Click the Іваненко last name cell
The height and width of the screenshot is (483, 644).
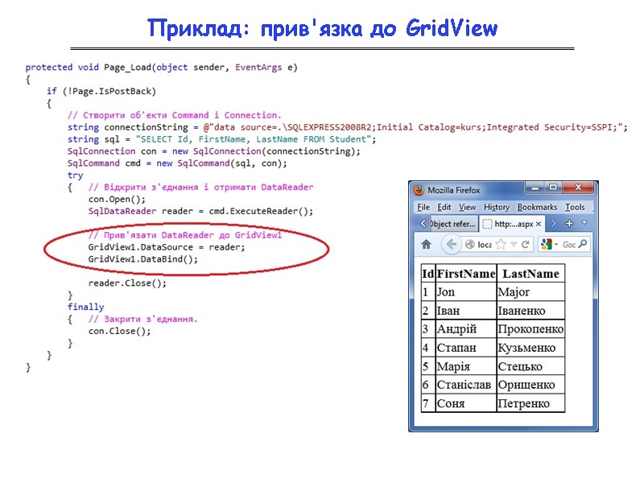(x=530, y=311)
